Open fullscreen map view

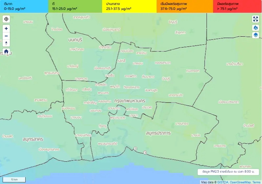coord(255,19)
